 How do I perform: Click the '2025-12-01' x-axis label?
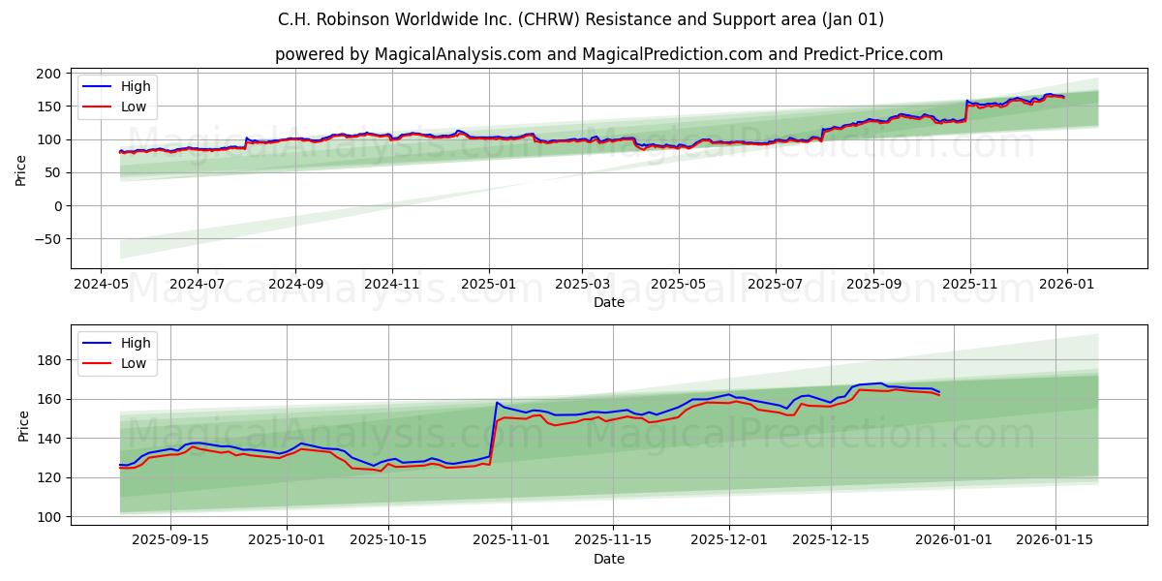(728, 540)
